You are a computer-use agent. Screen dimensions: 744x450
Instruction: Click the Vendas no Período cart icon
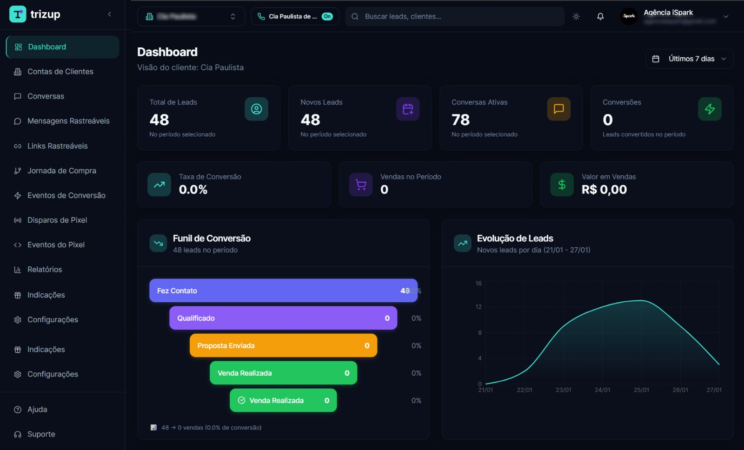pyautogui.click(x=361, y=185)
